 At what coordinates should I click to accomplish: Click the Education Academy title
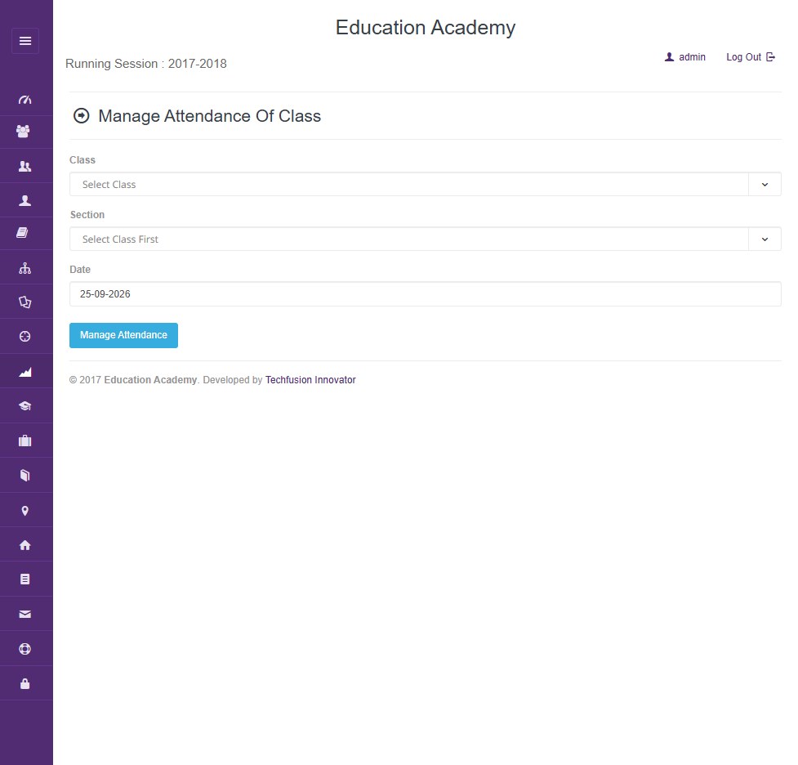426,28
